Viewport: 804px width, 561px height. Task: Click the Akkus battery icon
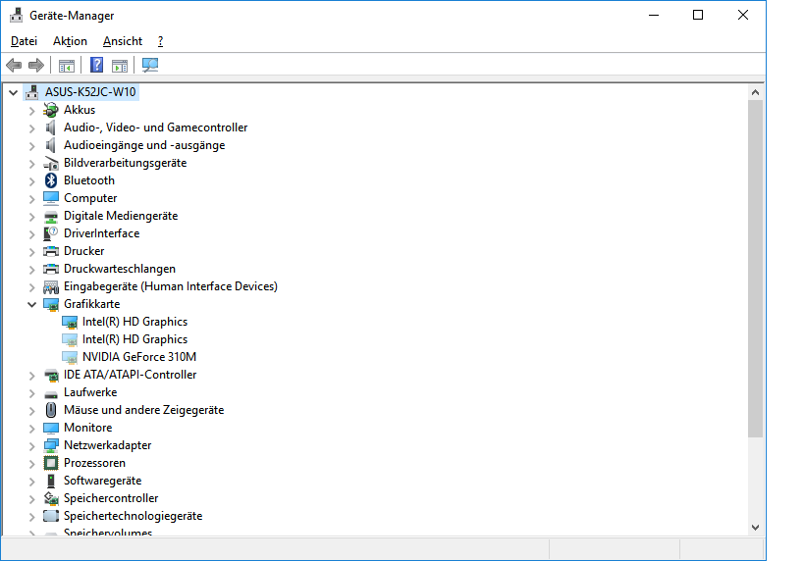(x=51, y=110)
